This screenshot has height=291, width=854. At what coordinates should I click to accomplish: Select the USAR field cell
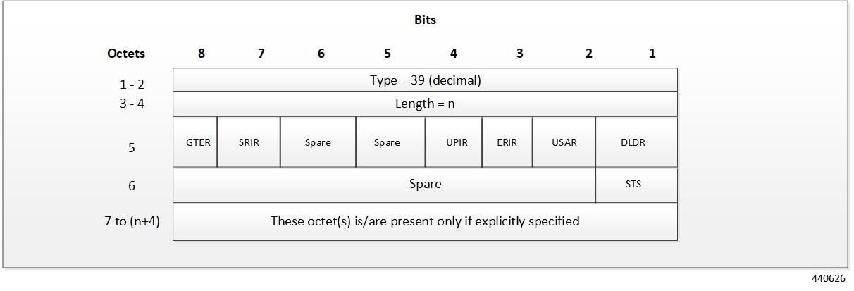click(x=564, y=142)
